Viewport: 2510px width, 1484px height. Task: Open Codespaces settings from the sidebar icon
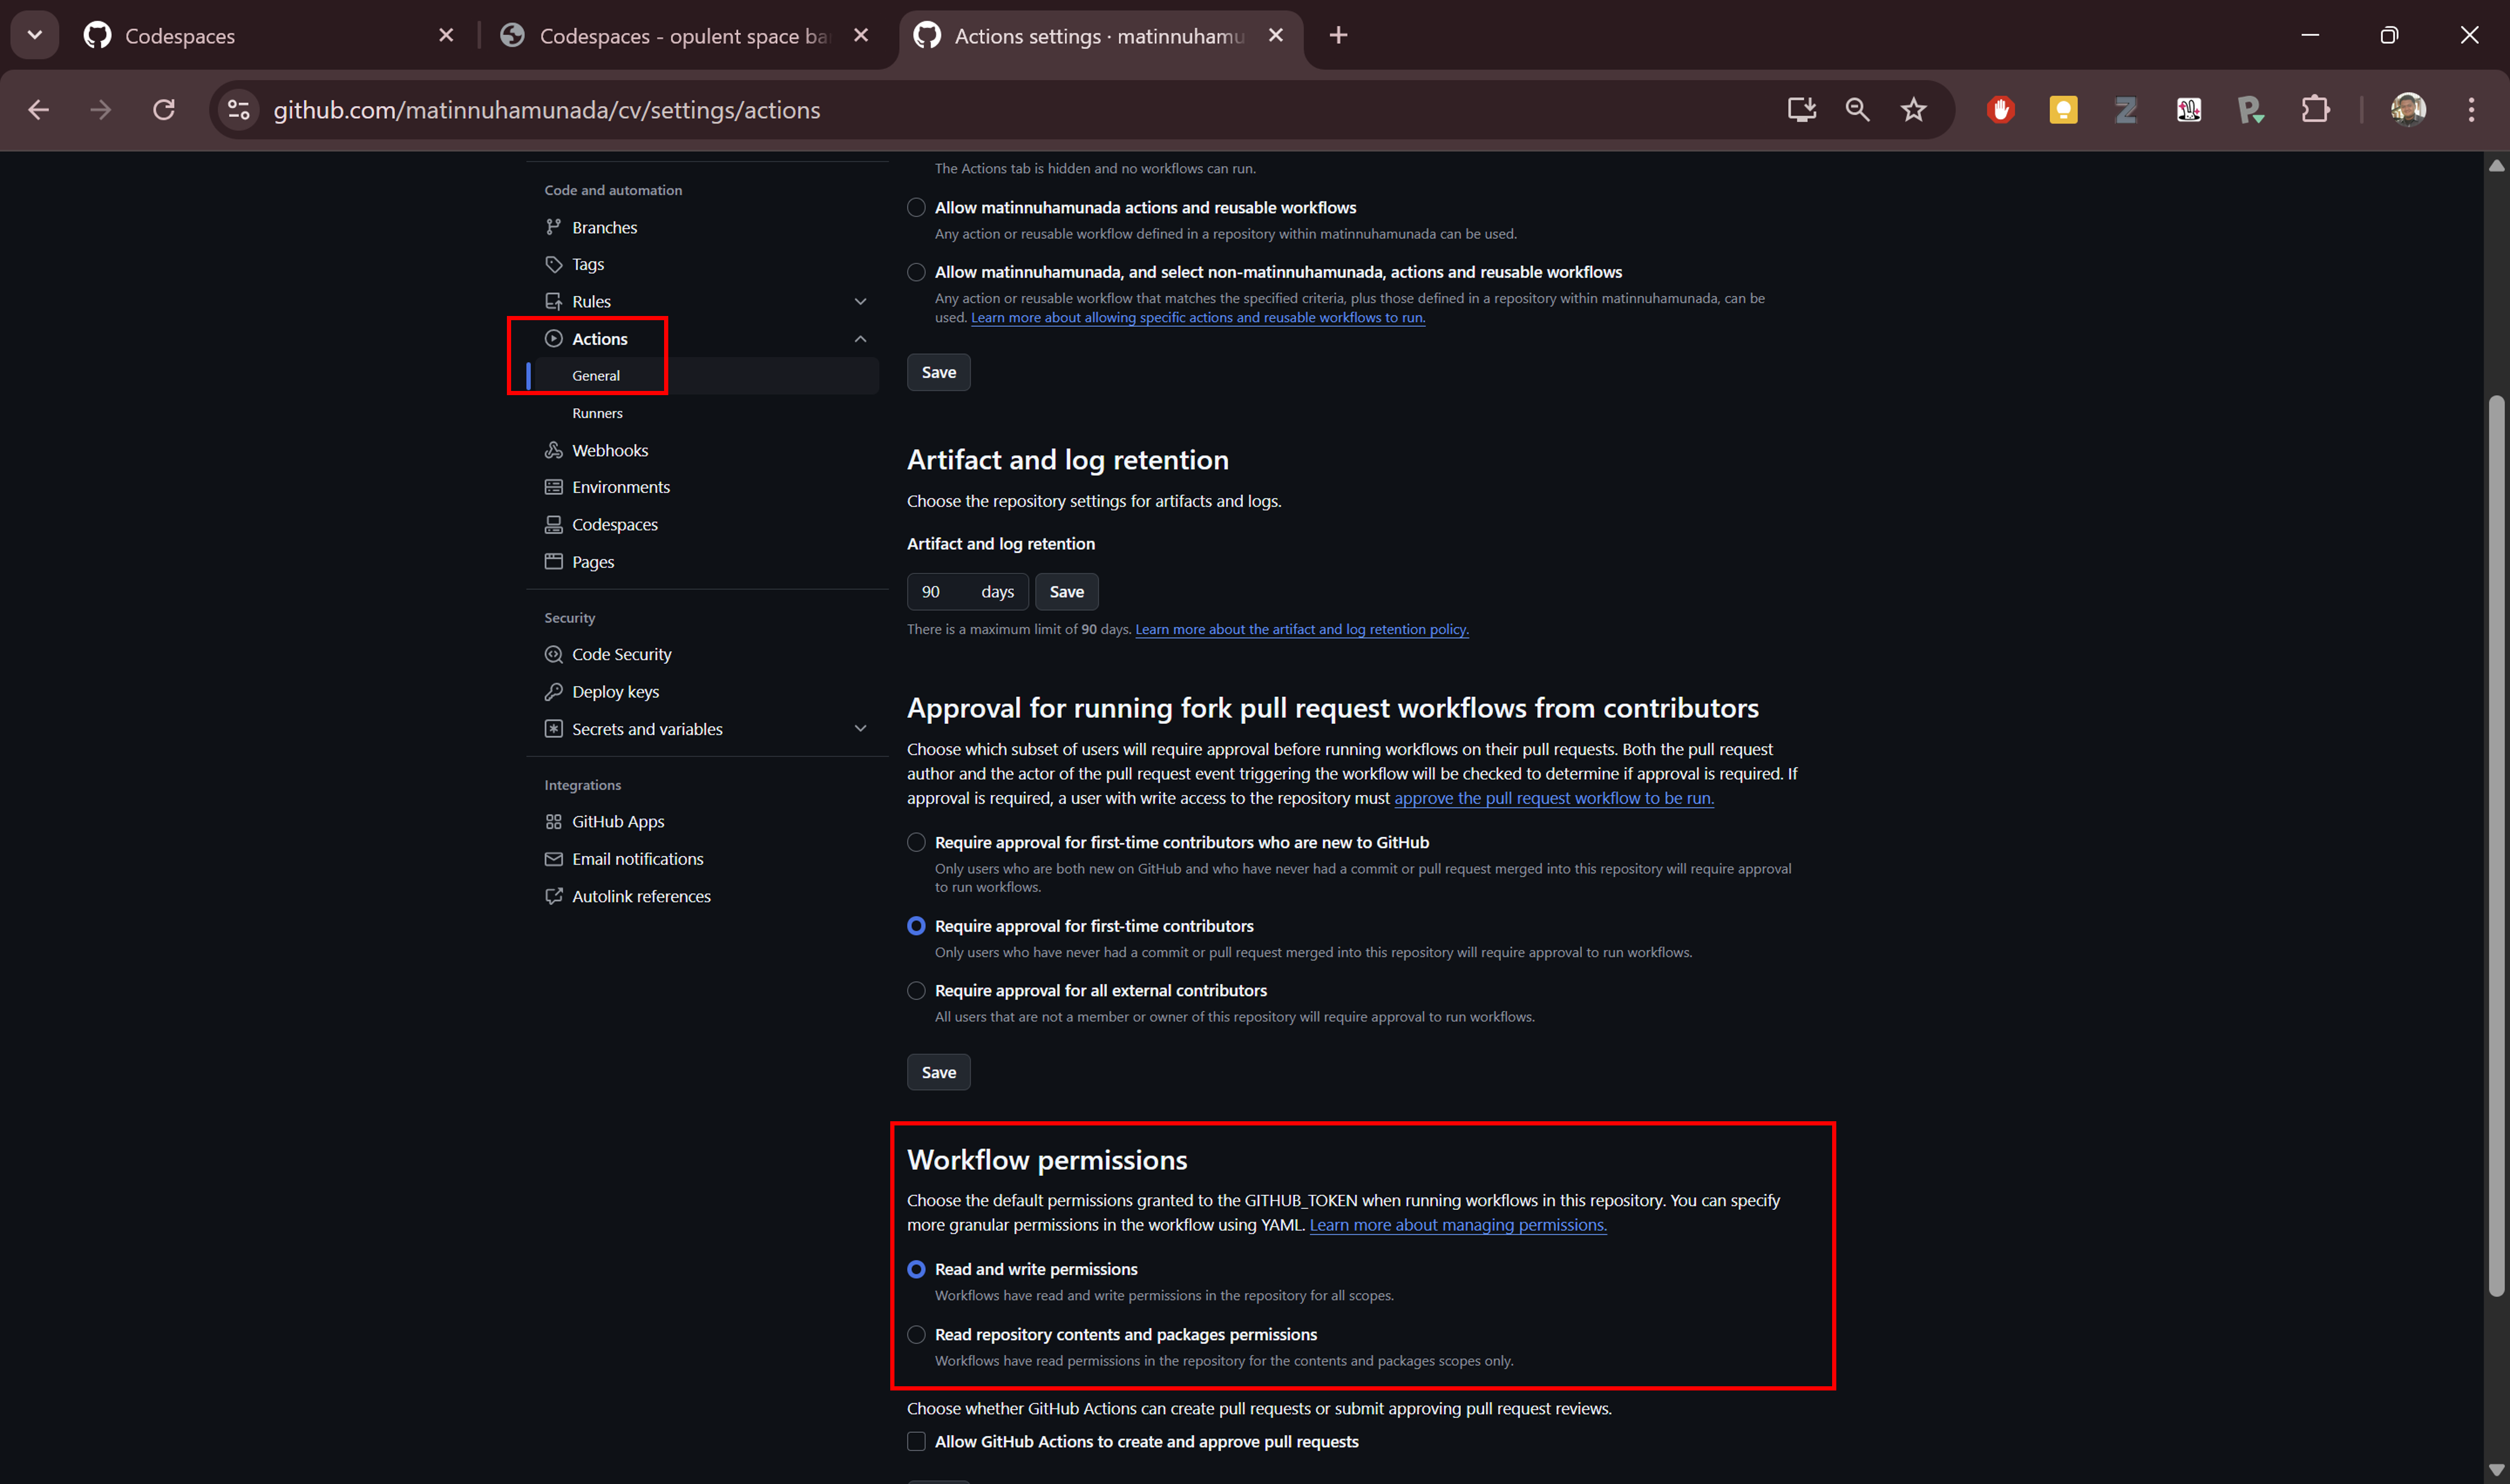(x=556, y=524)
